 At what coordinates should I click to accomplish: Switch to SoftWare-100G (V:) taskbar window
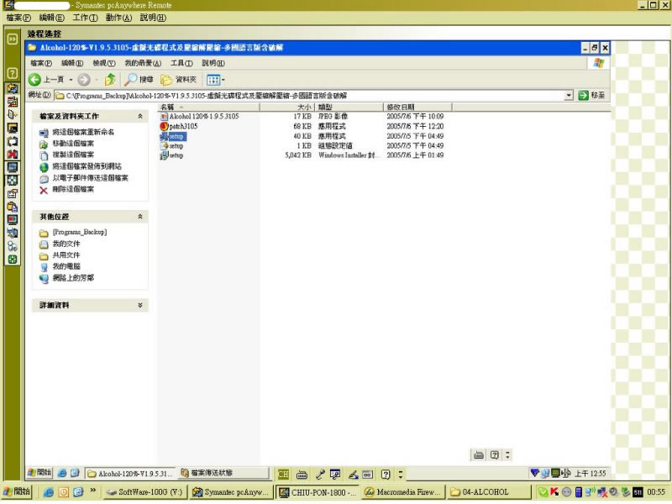pyautogui.click(x=145, y=492)
